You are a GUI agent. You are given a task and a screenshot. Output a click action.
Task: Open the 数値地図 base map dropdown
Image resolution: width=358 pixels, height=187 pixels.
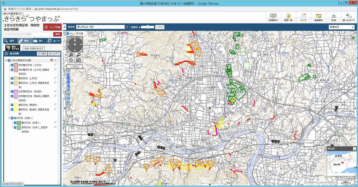(x=342, y=27)
